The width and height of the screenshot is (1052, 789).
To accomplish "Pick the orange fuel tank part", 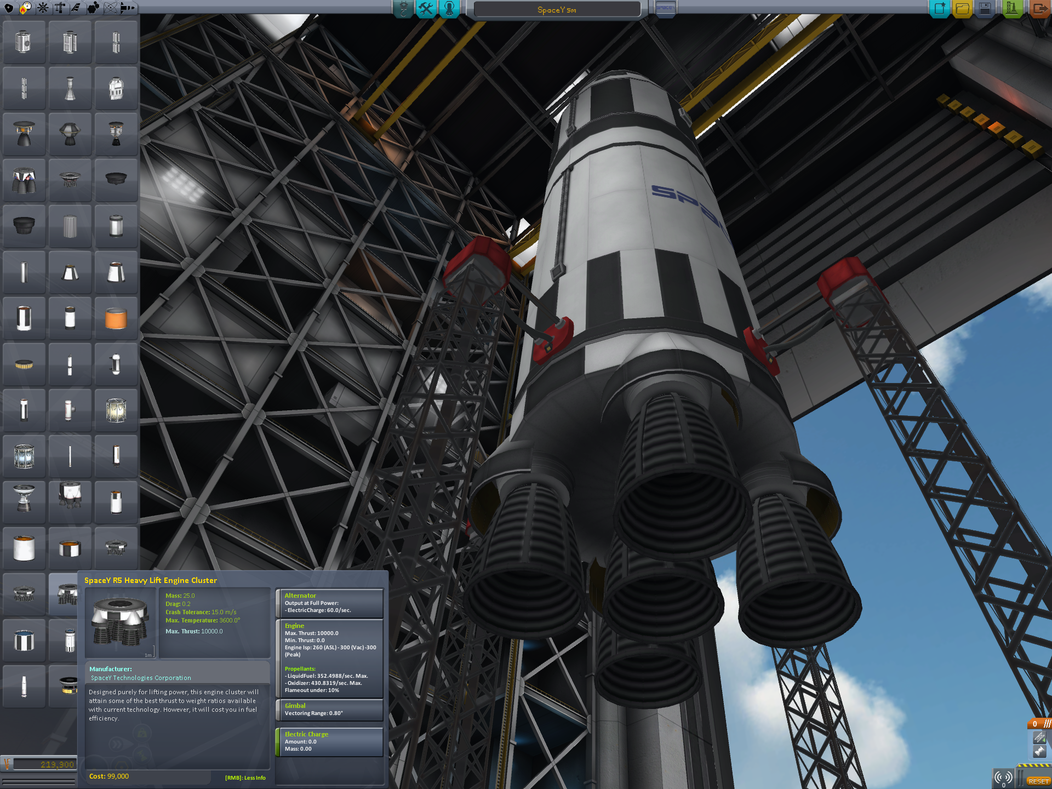I will click(x=116, y=318).
